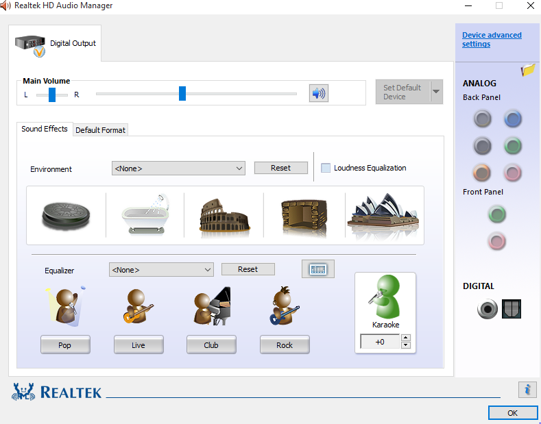541x424 pixels.
Task: Open the Equalizer preset dropdown
Action: (x=161, y=270)
